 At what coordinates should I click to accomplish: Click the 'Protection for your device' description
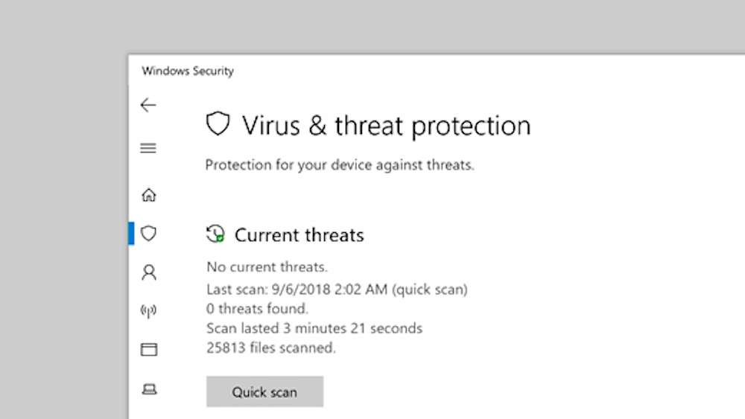pyautogui.click(x=340, y=165)
